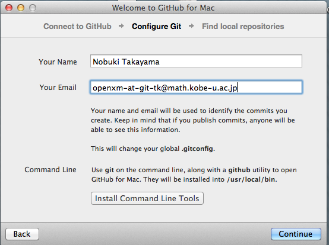Open the Find local repositories step
This screenshot has height=245, width=329.
[243, 27]
